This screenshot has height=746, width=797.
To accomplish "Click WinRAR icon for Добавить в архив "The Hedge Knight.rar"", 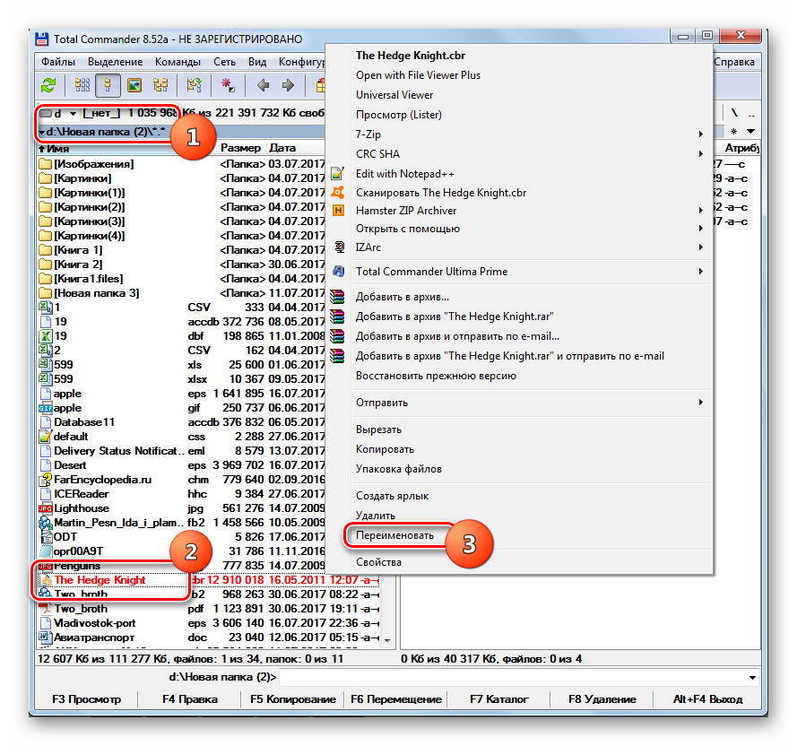I will 337,317.
